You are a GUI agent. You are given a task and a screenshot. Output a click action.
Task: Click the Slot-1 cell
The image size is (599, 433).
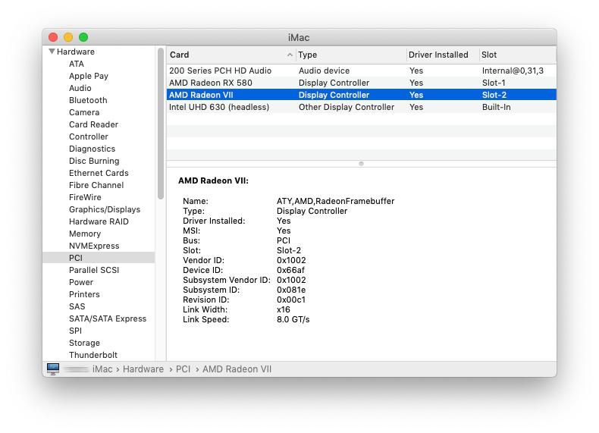tap(494, 83)
